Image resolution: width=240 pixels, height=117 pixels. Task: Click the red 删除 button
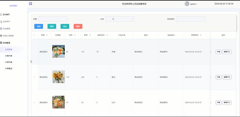(x=78, y=26)
